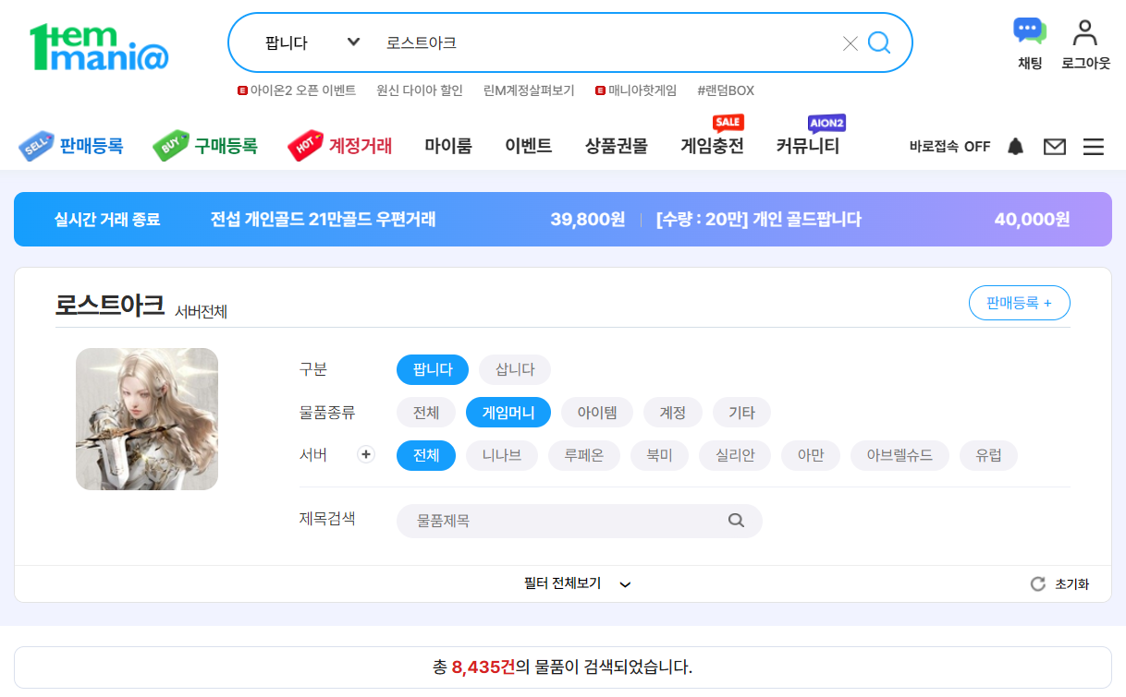This screenshot has height=697, width=1126.
Task: Click the 물품제목 title search field
Action: [x=580, y=521]
